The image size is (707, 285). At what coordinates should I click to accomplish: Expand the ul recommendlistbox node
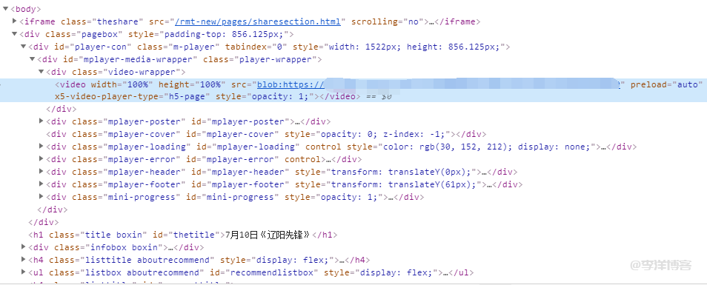(x=24, y=272)
